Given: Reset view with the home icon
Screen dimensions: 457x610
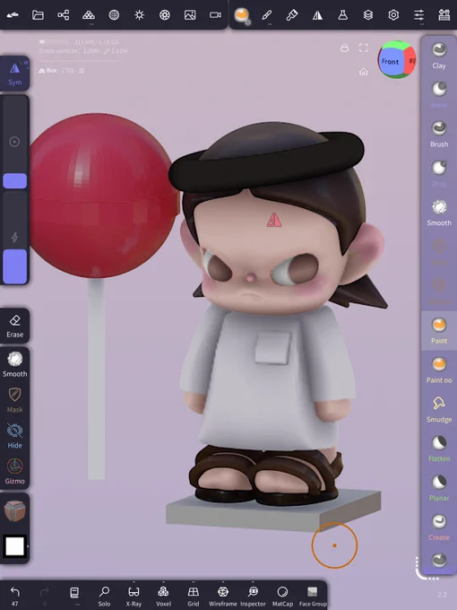Looking at the screenshot, I should pyautogui.click(x=363, y=72).
